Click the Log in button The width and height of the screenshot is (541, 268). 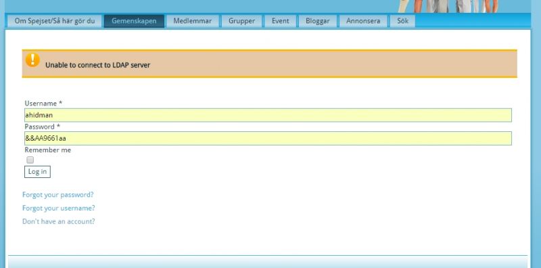point(37,172)
